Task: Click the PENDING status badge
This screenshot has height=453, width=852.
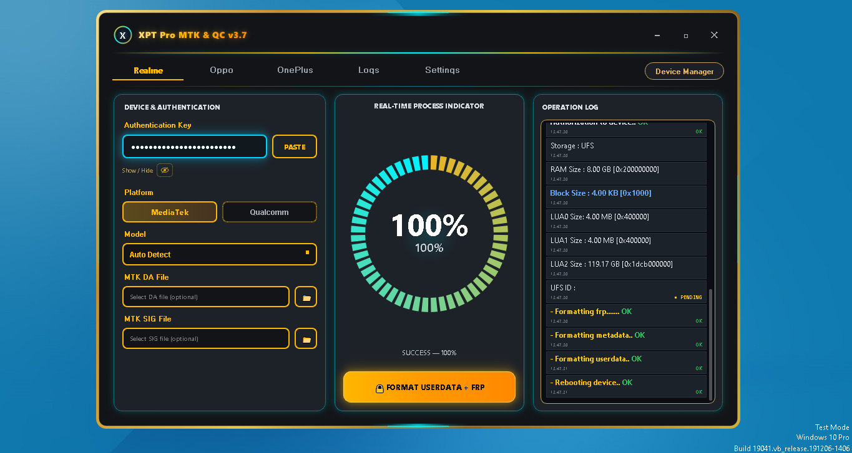Action: [688, 297]
